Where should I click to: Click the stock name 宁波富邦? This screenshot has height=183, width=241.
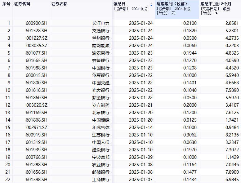tap(101, 157)
